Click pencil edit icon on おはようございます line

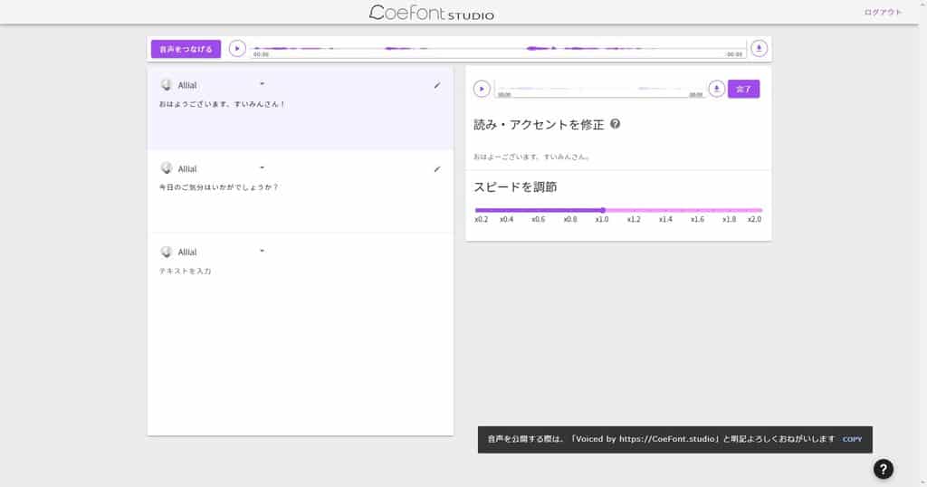click(437, 86)
